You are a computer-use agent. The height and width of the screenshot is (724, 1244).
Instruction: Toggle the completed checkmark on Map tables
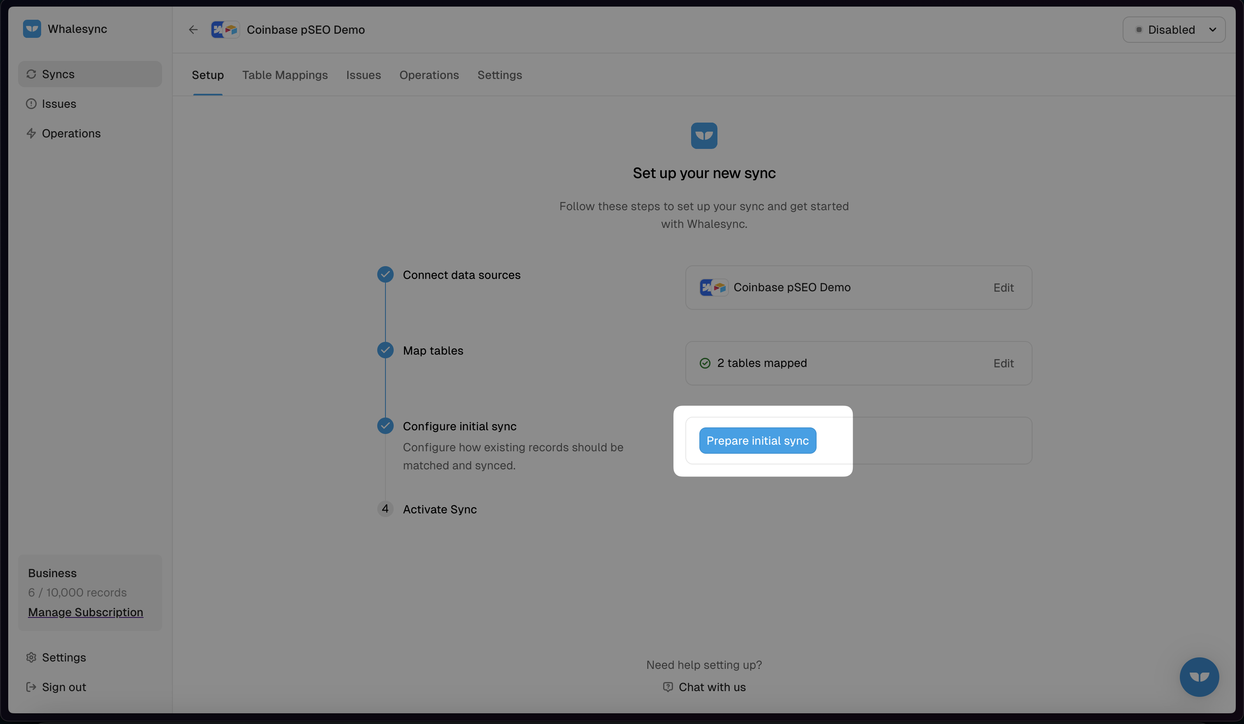click(x=385, y=351)
